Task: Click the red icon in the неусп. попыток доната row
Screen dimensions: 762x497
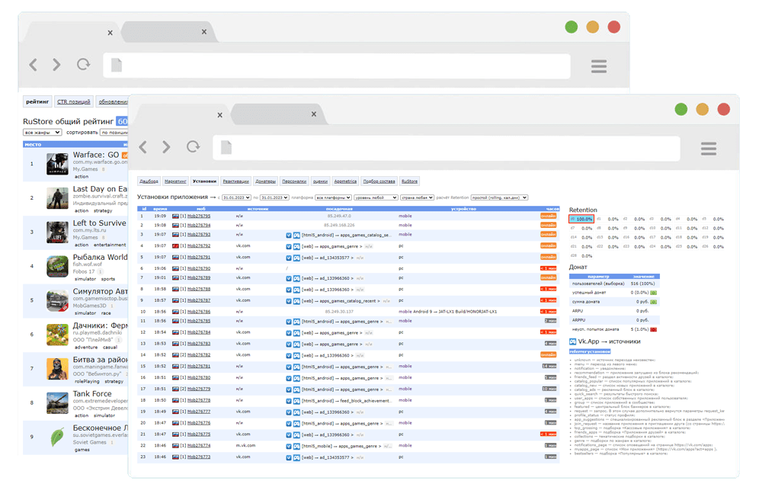Action: tap(654, 330)
